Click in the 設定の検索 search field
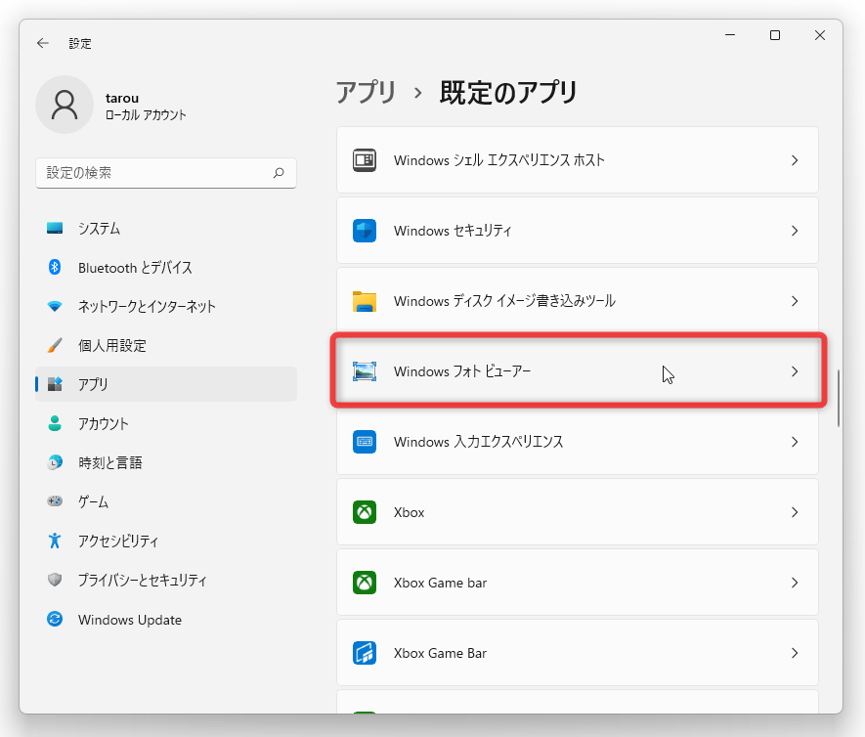The height and width of the screenshot is (737, 865). coord(166,173)
